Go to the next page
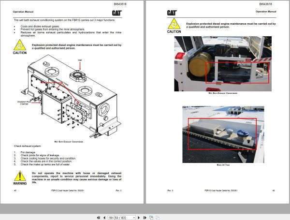Viewport: 290px width, 220px height. [x=139, y=218]
